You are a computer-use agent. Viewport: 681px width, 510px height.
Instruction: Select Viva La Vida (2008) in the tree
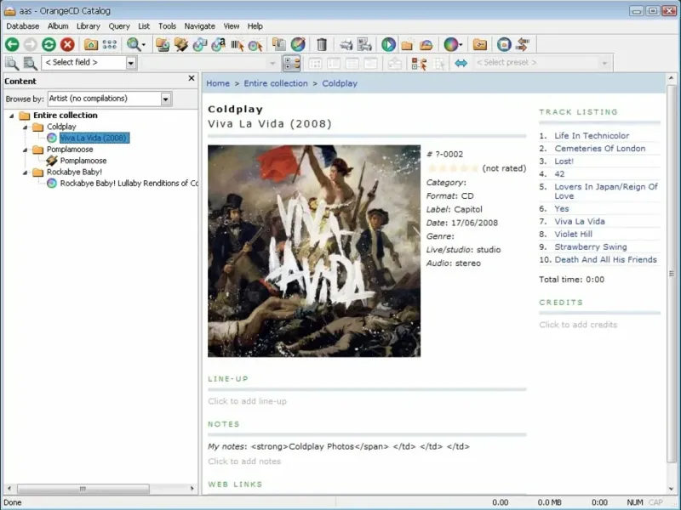(x=94, y=138)
